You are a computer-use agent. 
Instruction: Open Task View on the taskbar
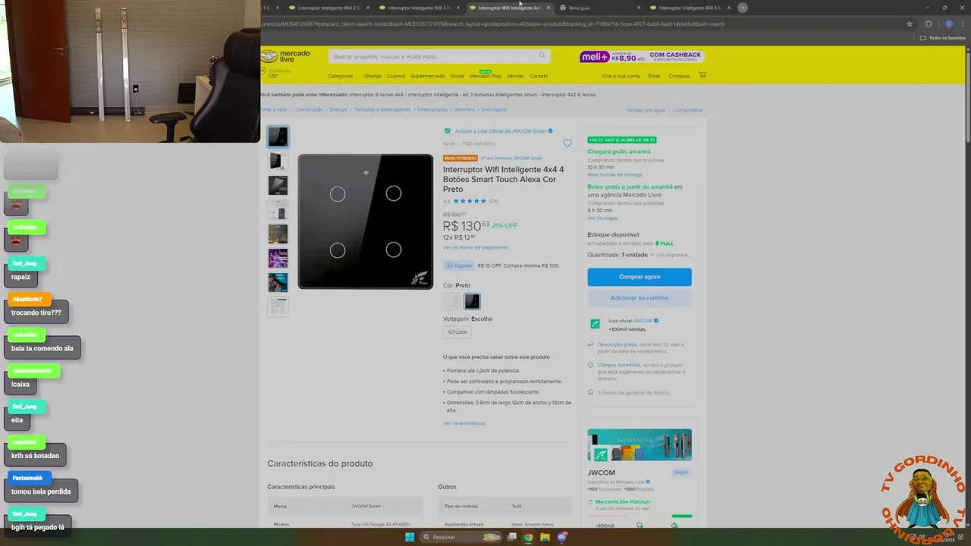(x=512, y=537)
